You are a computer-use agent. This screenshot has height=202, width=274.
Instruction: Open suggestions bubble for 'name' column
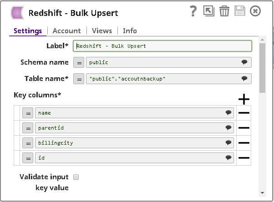click(228, 112)
